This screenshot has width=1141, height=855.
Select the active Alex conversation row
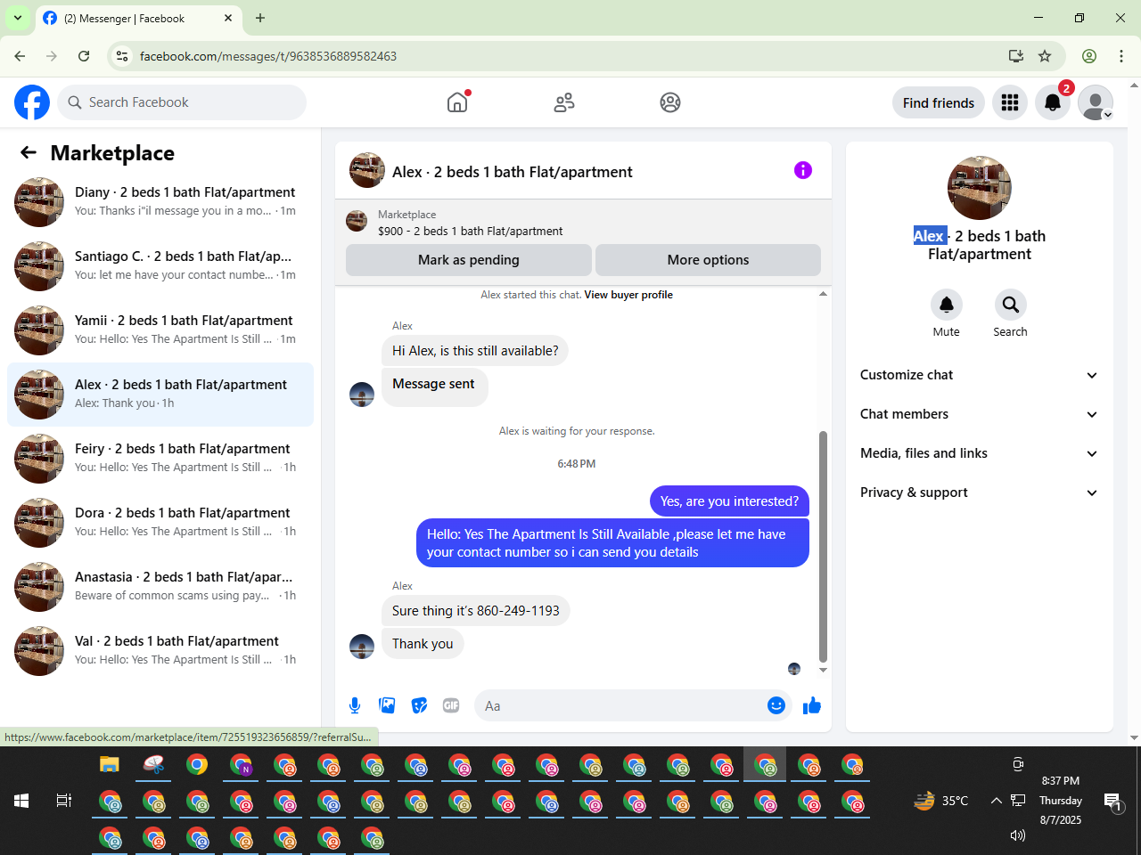pos(160,395)
